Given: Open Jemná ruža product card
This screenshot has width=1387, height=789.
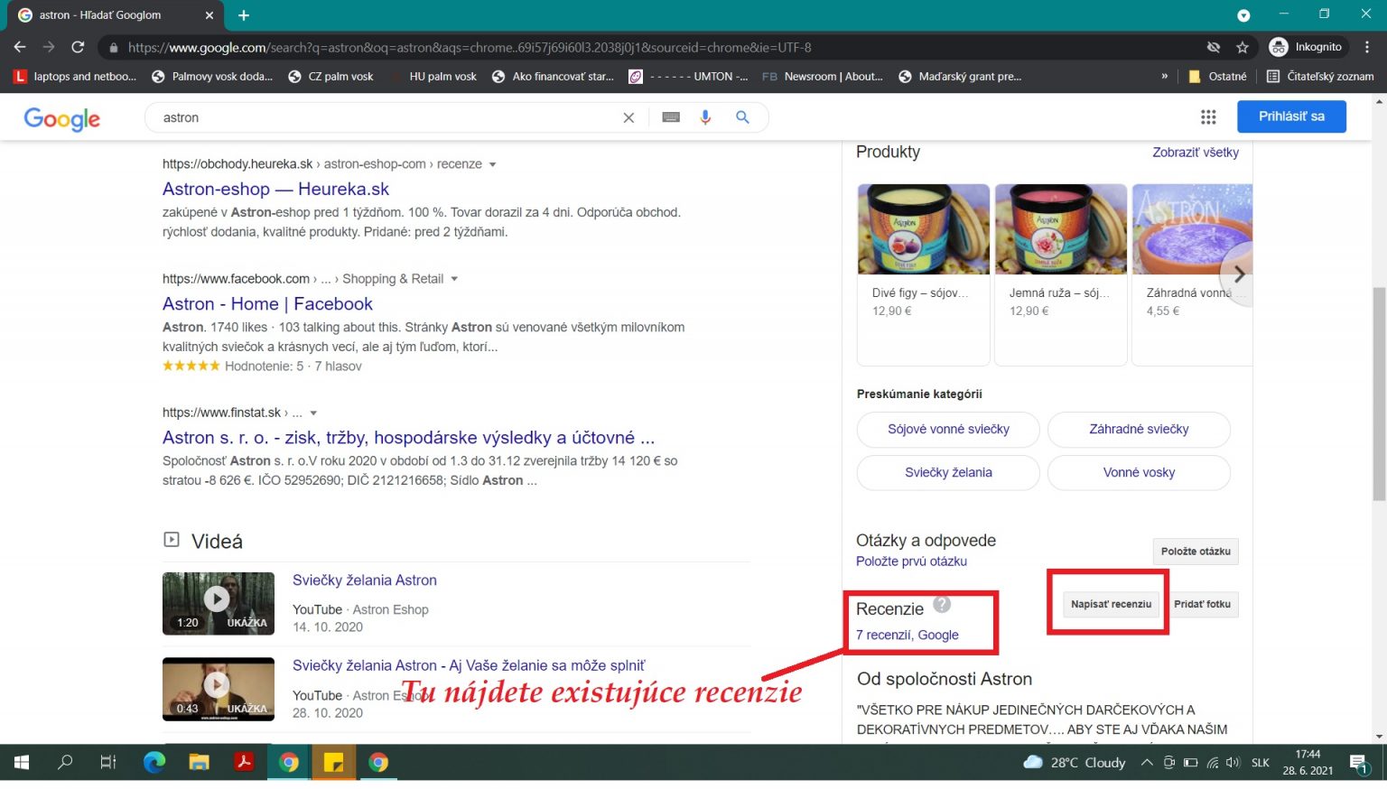Looking at the screenshot, I should [x=1060, y=274].
